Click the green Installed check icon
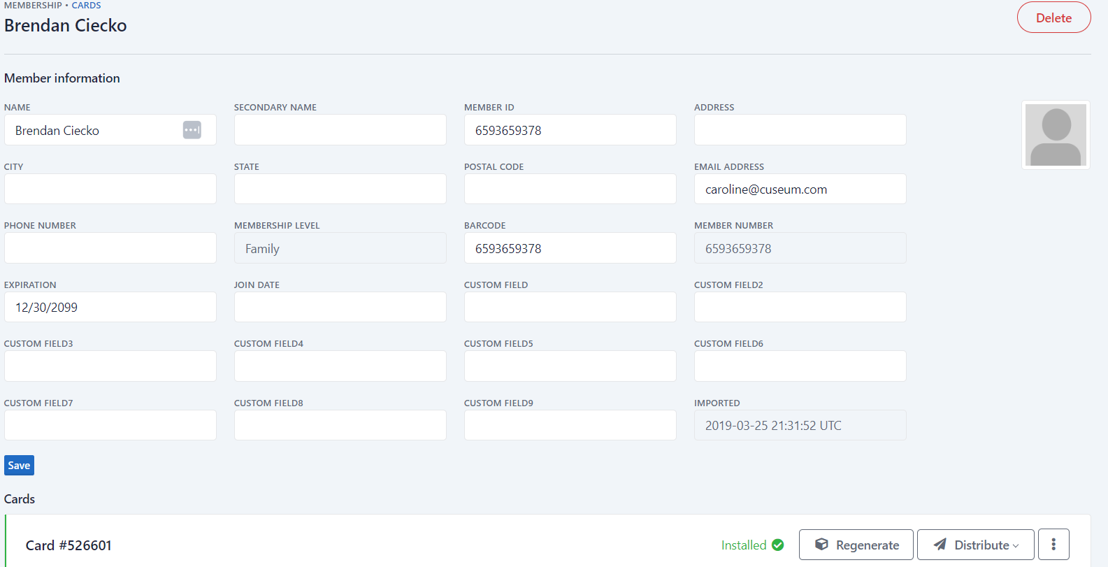 (778, 545)
